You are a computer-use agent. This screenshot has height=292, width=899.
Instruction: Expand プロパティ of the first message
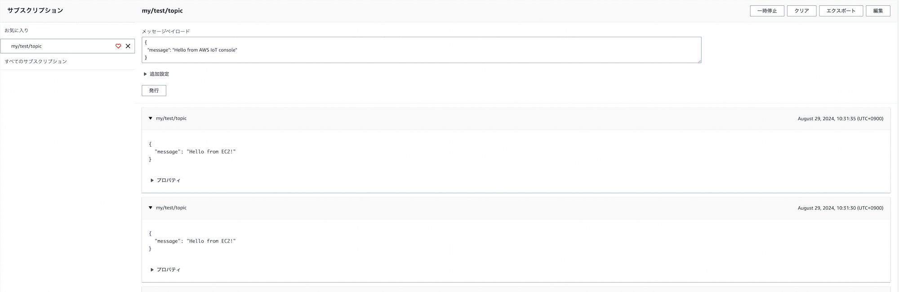165,180
